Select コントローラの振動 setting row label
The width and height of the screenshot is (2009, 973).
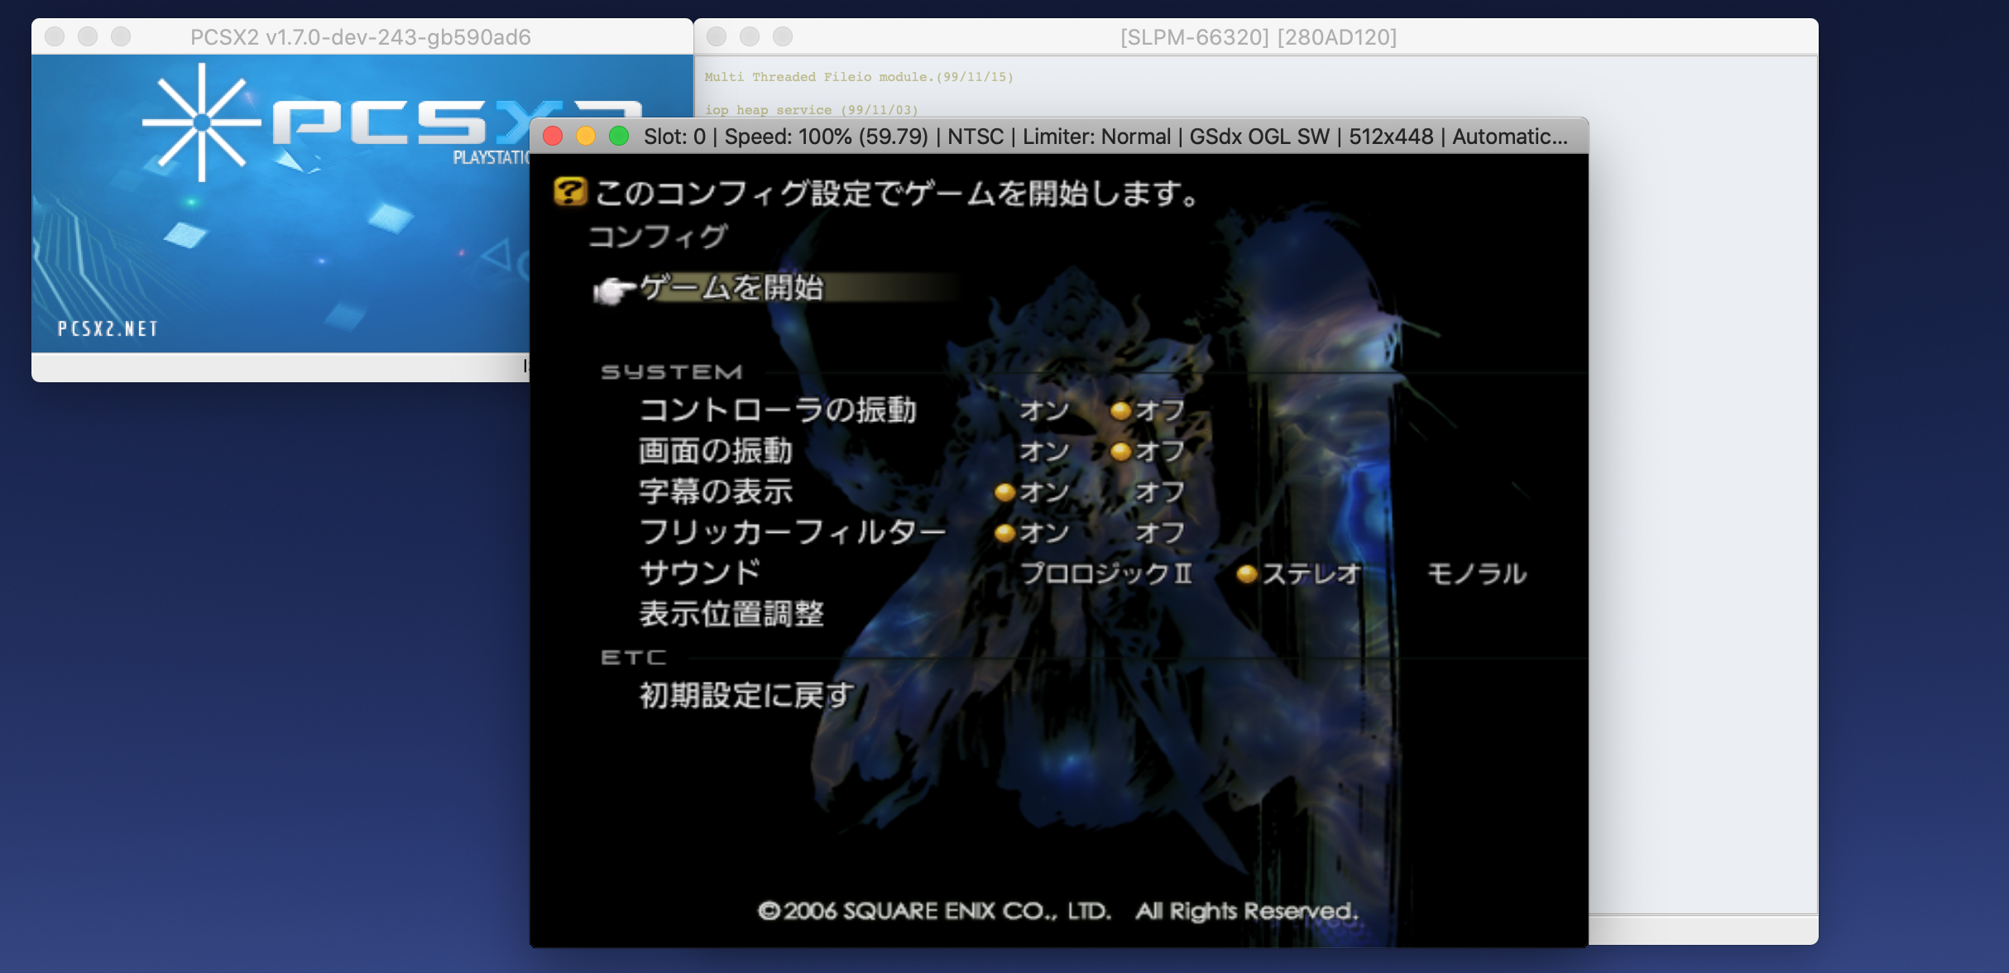click(x=778, y=410)
